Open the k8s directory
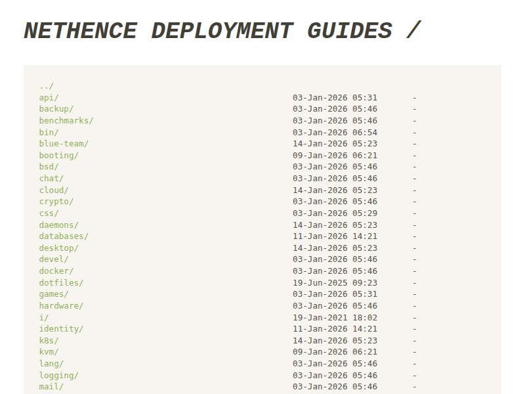525x394 pixels. (47, 340)
